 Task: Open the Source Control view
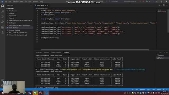tap(3, 16)
